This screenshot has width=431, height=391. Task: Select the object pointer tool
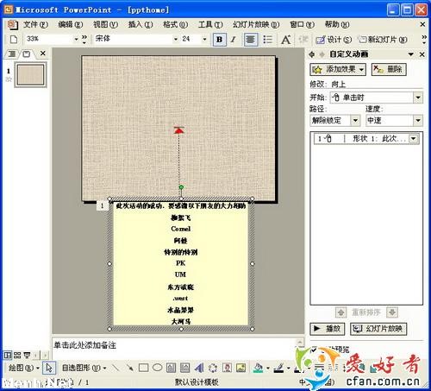(x=49, y=368)
